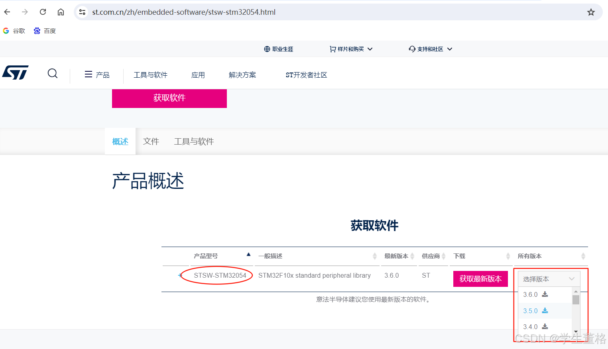Open the 解决方案 menu
The width and height of the screenshot is (608, 349).
tap(242, 75)
